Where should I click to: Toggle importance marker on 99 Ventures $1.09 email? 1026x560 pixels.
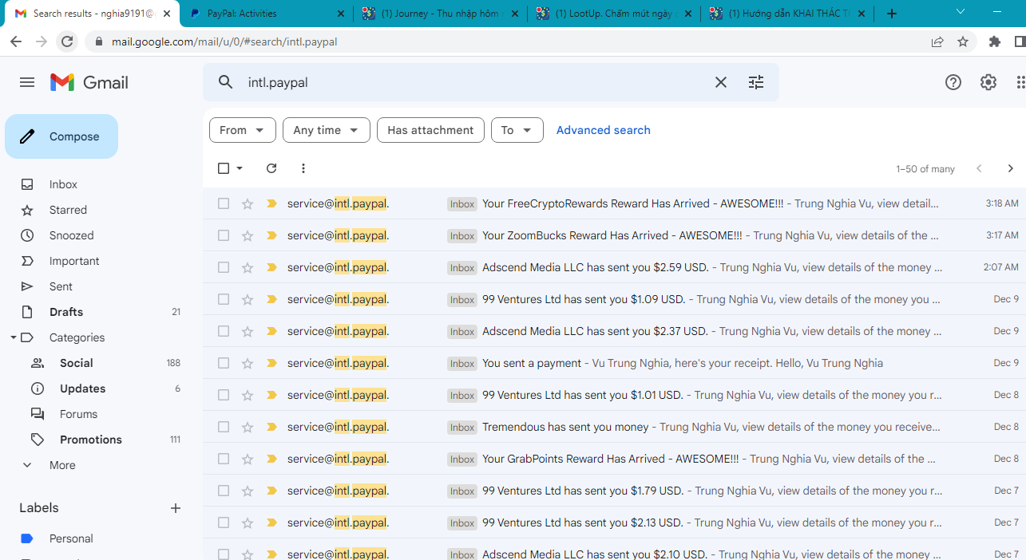(271, 299)
